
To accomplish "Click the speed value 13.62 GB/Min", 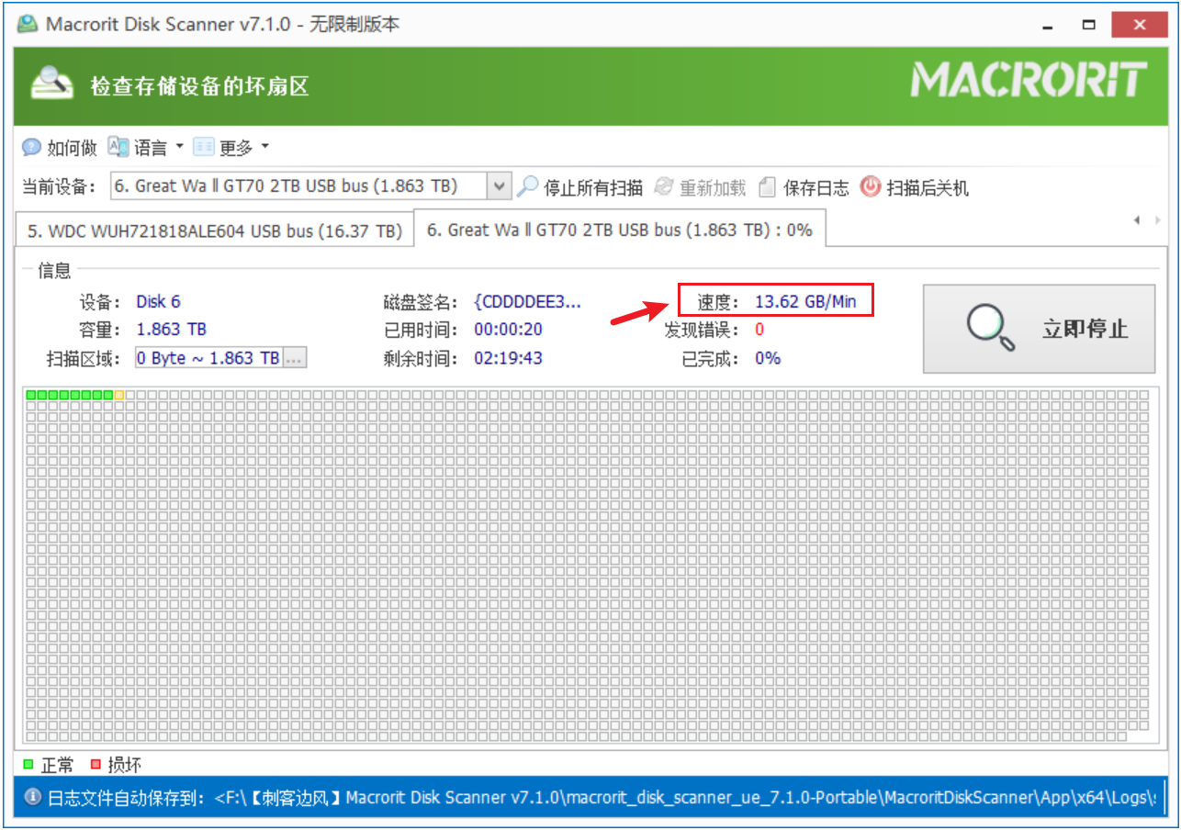I will pos(805,301).
